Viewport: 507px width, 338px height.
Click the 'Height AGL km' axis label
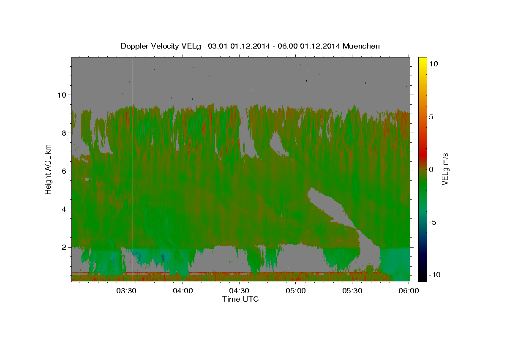(x=49, y=169)
